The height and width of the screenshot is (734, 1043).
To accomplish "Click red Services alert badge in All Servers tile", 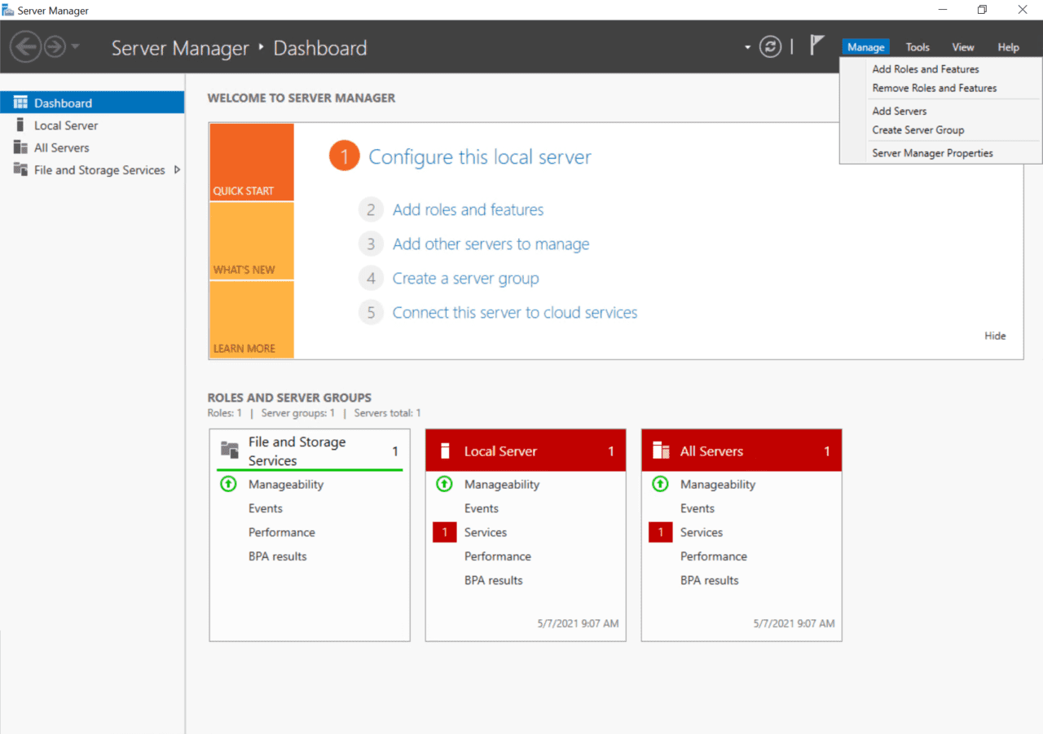I will point(661,532).
